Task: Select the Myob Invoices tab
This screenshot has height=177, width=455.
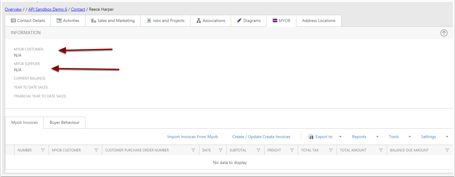Action: (x=24, y=122)
